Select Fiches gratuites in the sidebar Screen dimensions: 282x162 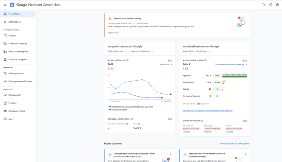16,73
